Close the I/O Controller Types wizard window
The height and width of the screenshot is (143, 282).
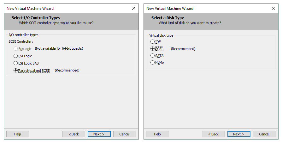[x=133, y=9]
